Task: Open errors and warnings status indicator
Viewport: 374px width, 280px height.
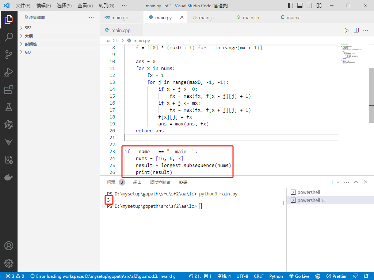Action: pyautogui.click(x=15, y=276)
